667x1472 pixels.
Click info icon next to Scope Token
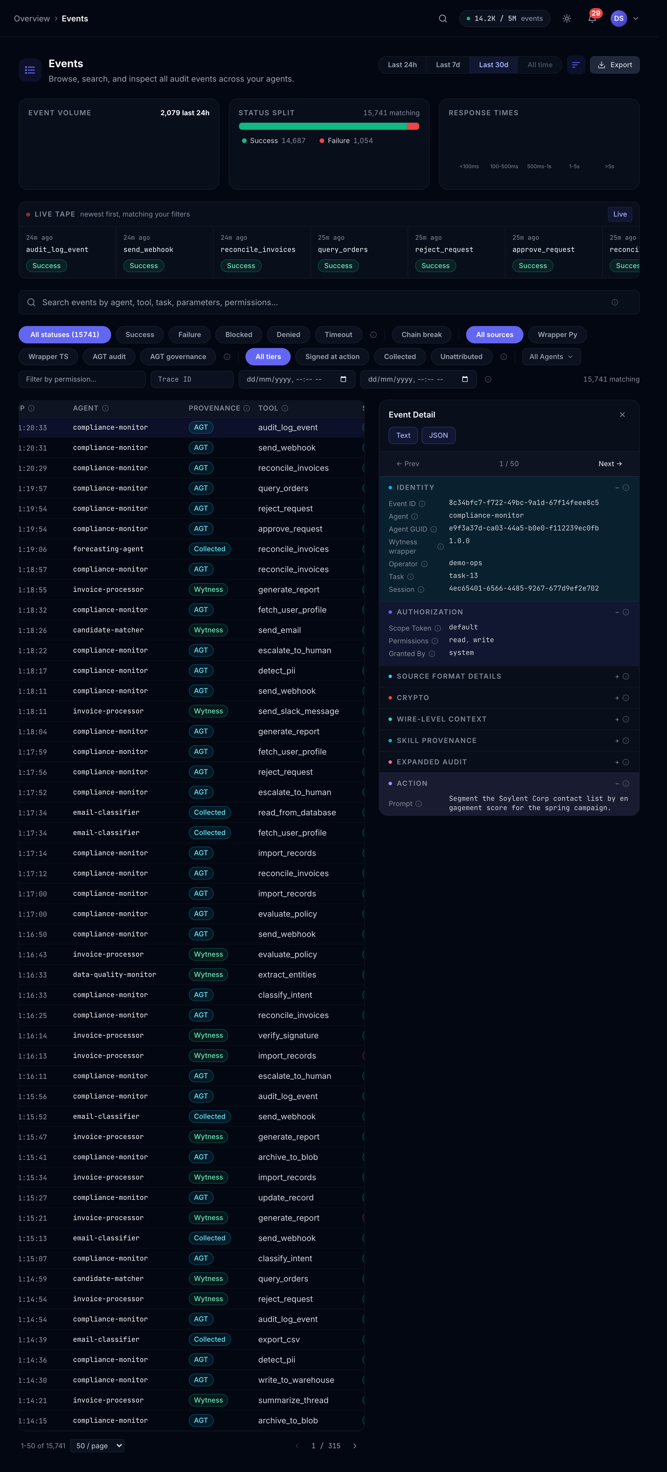click(437, 628)
